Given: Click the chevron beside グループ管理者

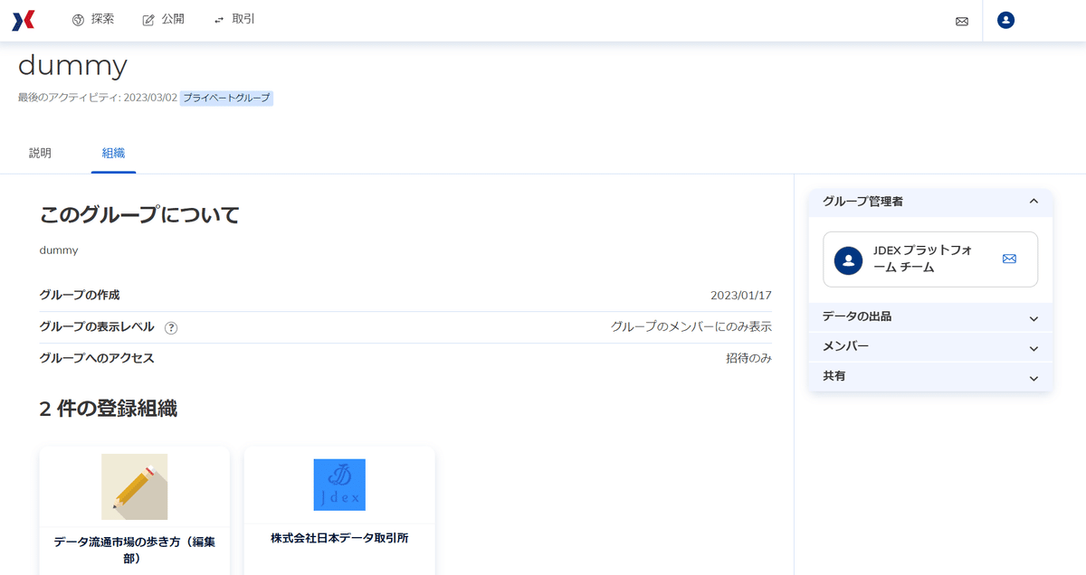Looking at the screenshot, I should tap(1034, 202).
